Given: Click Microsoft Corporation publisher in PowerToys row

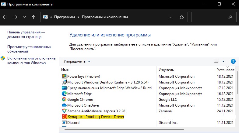Looking at the screenshot, I should pyautogui.click(x=177, y=77).
